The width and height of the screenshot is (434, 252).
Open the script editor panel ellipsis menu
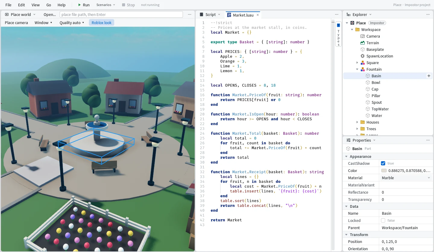(x=337, y=14)
